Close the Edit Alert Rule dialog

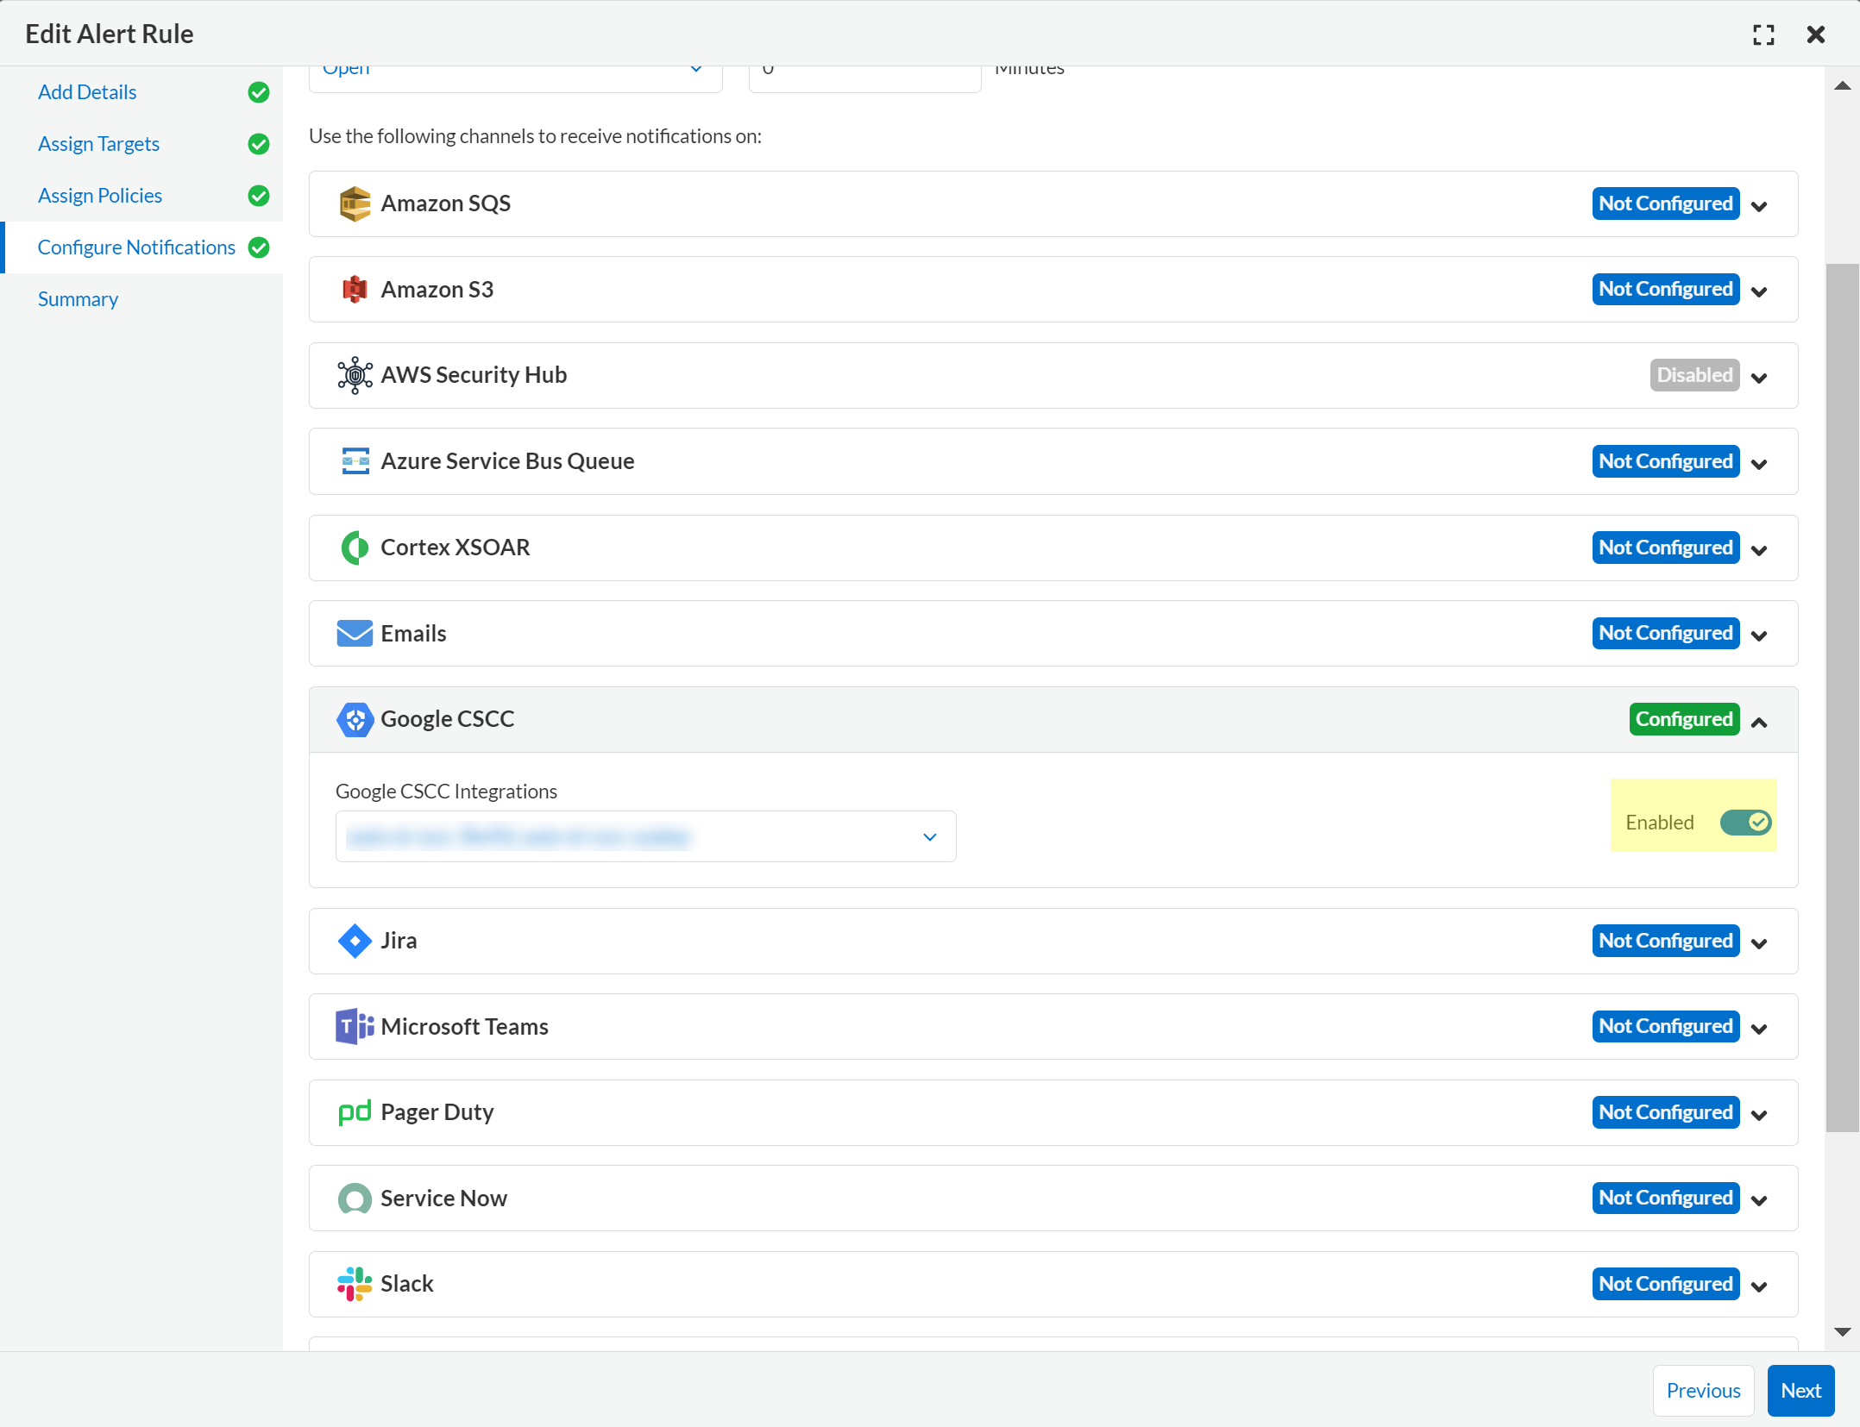(1816, 34)
